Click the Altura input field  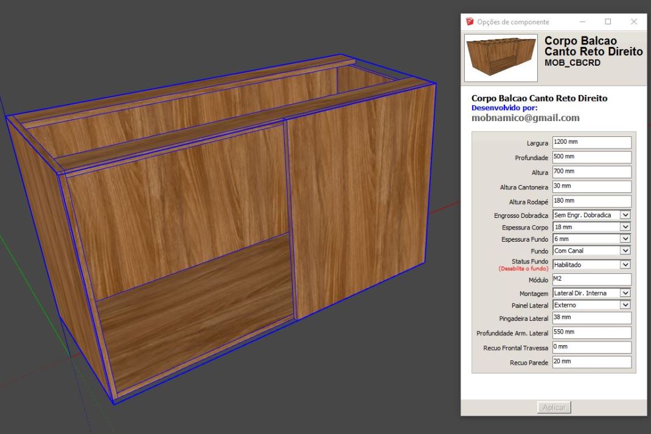coord(591,172)
